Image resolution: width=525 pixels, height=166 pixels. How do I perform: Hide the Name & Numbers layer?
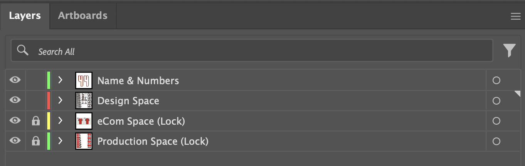(x=15, y=80)
